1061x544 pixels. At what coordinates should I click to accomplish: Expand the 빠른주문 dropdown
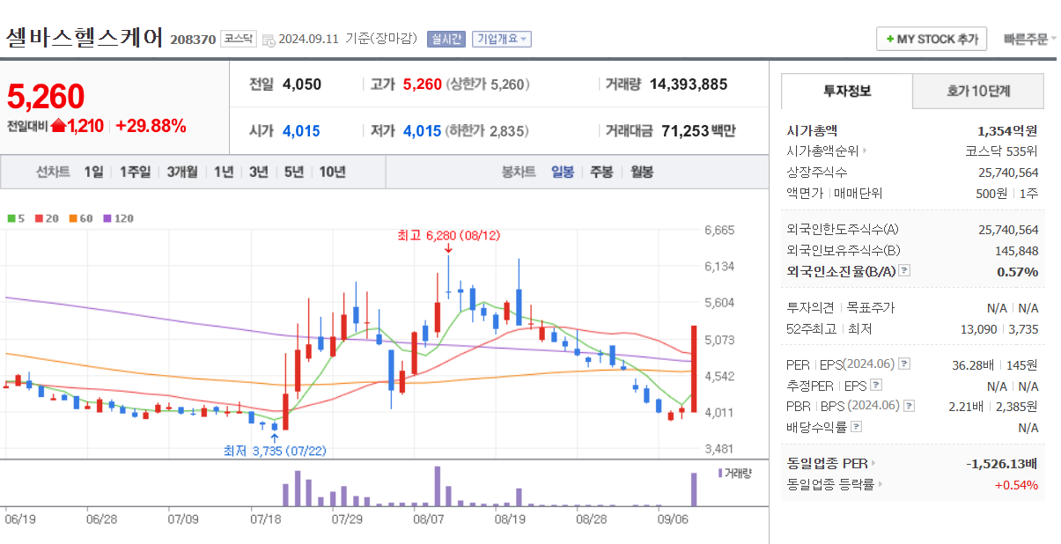pyautogui.click(x=1030, y=40)
